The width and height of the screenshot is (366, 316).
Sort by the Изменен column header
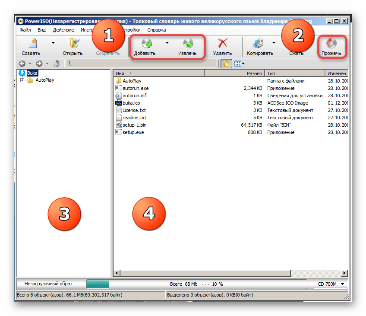(x=337, y=73)
